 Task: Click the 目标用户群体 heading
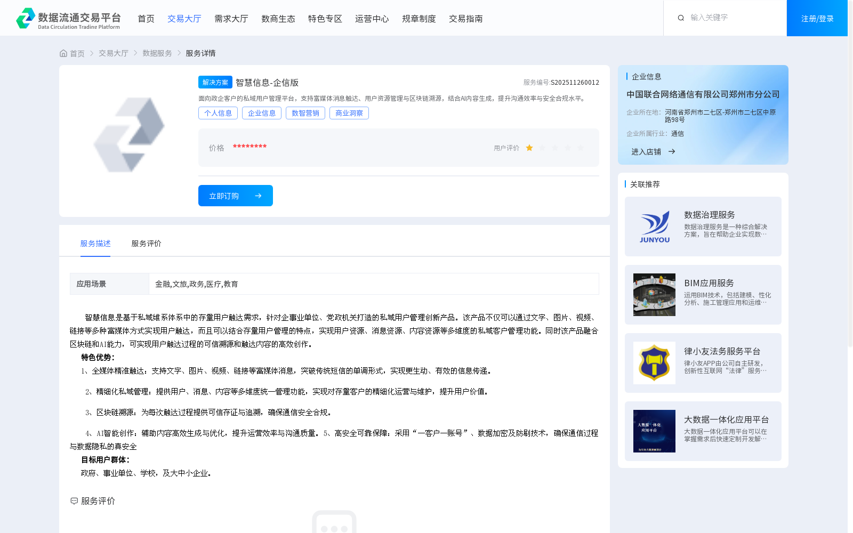[x=106, y=459]
